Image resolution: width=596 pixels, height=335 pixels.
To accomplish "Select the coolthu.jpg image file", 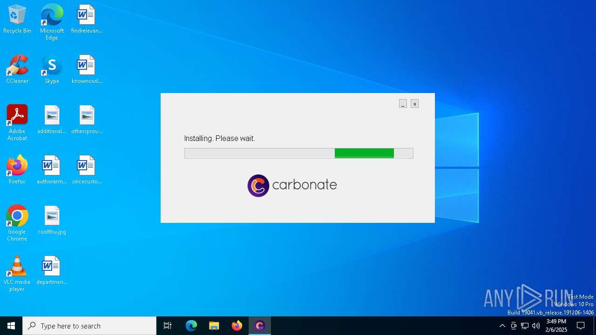I will coord(52,220).
